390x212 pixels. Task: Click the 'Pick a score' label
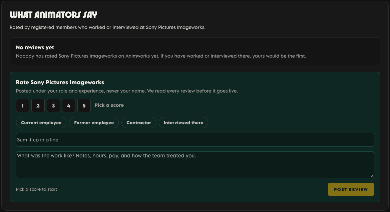[109, 105]
